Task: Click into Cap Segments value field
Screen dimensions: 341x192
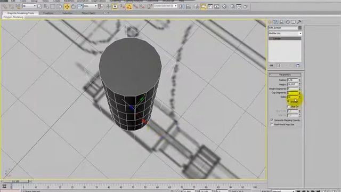Action: pyautogui.click(x=293, y=93)
